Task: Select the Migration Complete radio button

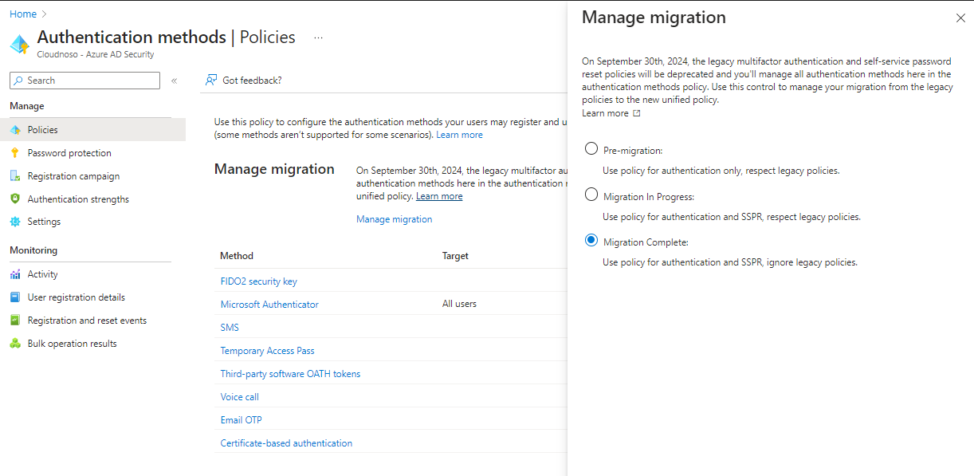Action: tap(591, 240)
